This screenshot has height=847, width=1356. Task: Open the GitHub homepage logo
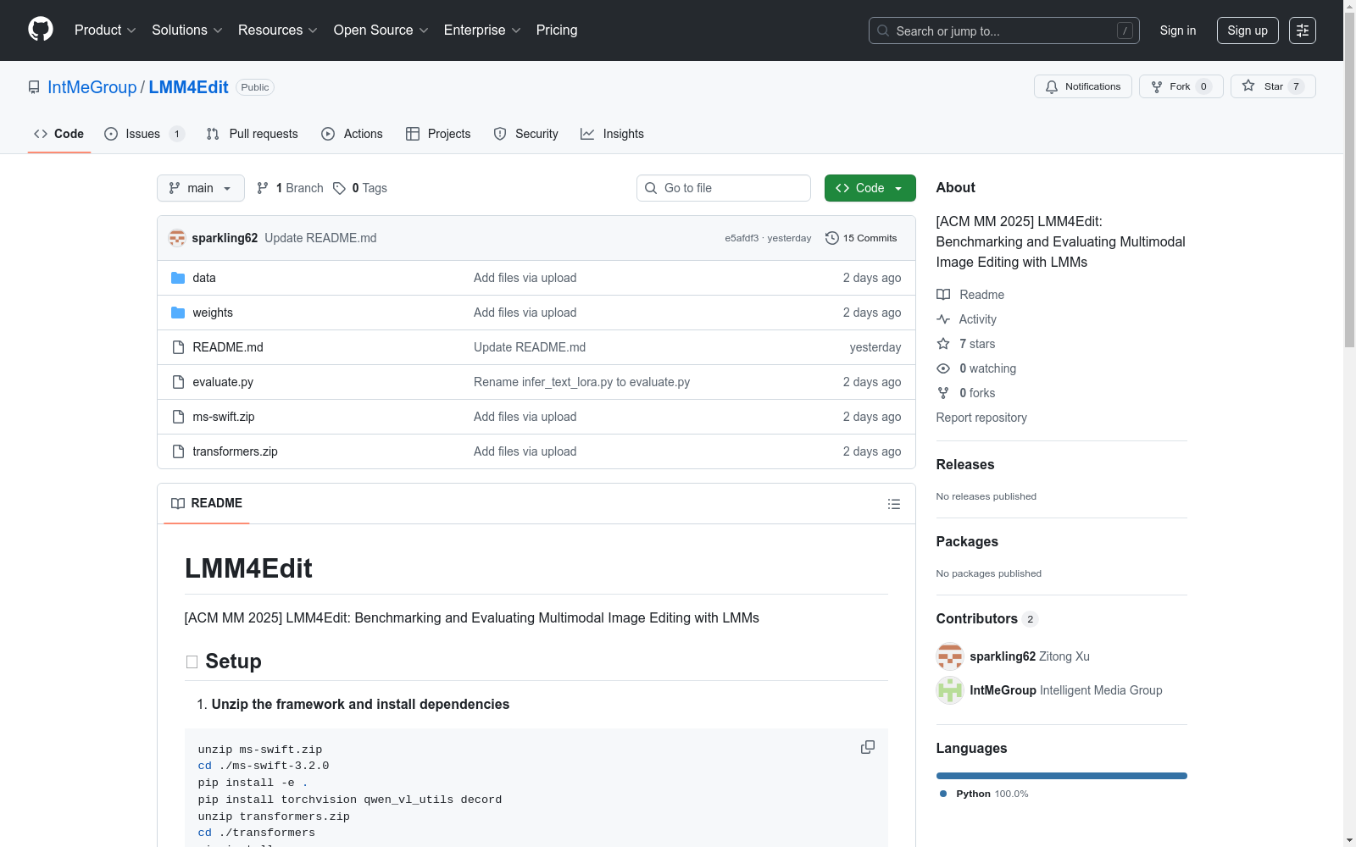coord(41,30)
